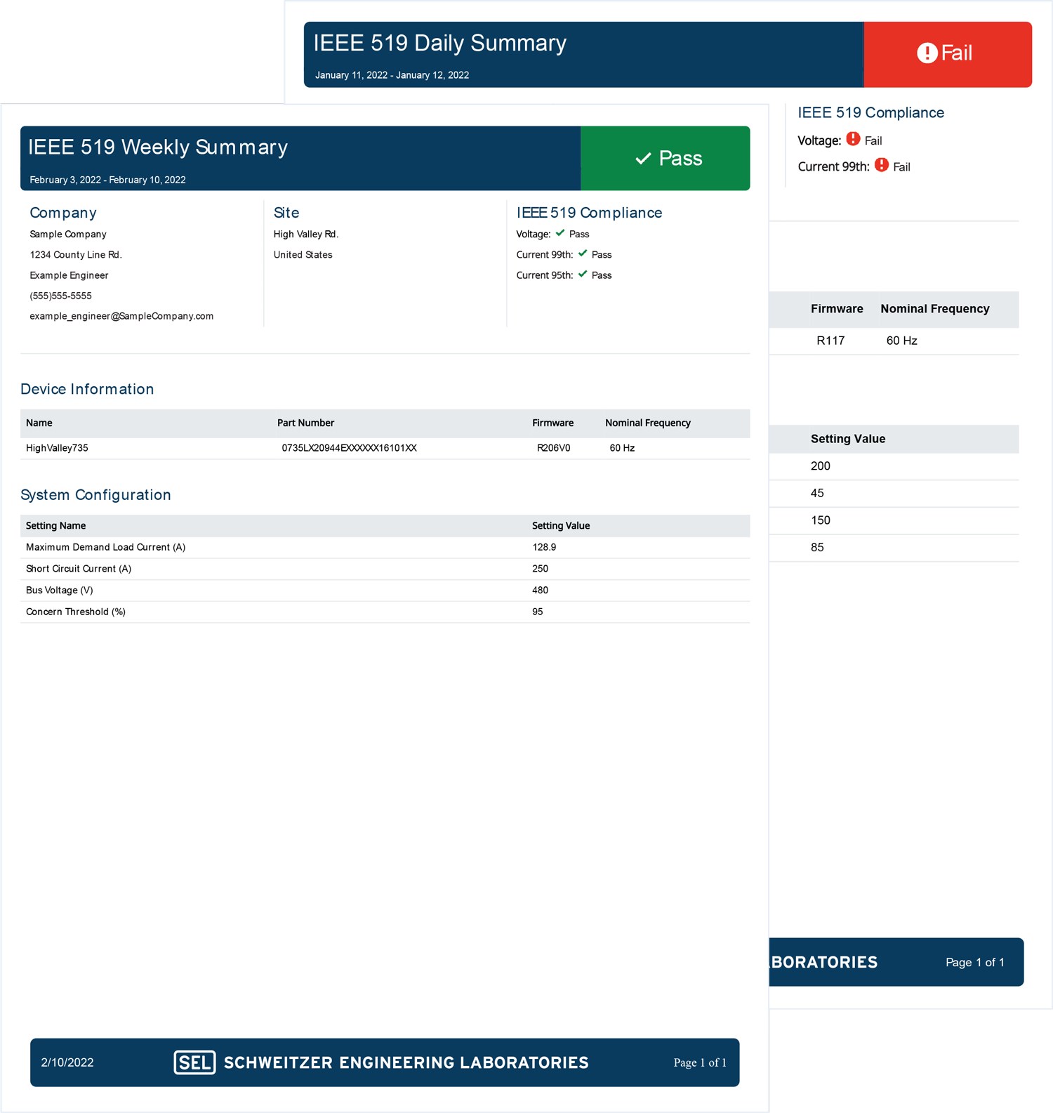Click the device name HighValley735

57,448
